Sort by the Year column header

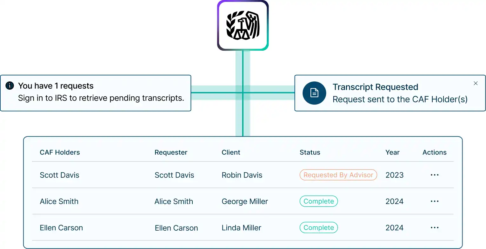point(392,152)
